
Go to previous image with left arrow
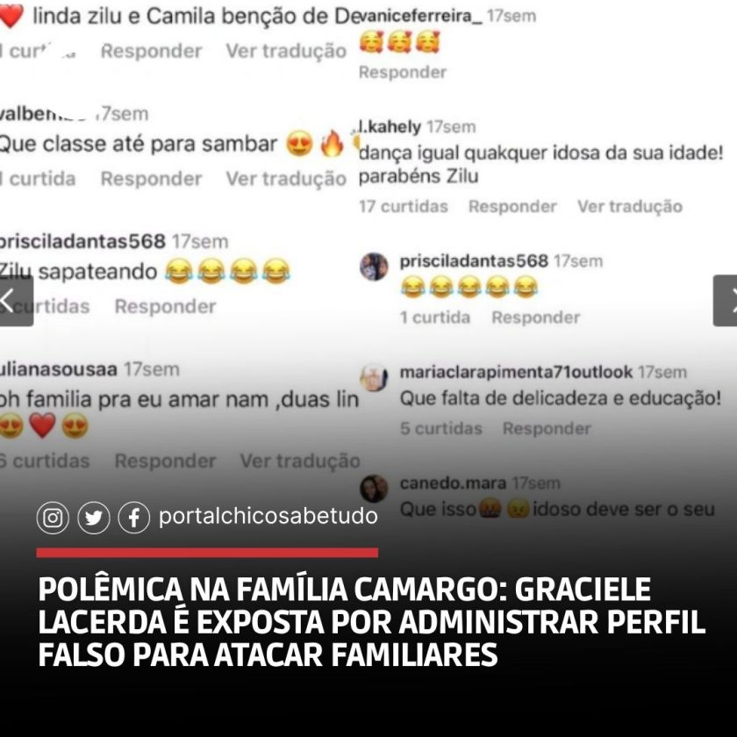[16, 301]
